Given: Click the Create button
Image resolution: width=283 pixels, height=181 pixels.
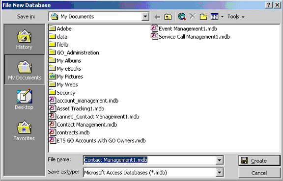Looking at the screenshot, I should point(259,160).
